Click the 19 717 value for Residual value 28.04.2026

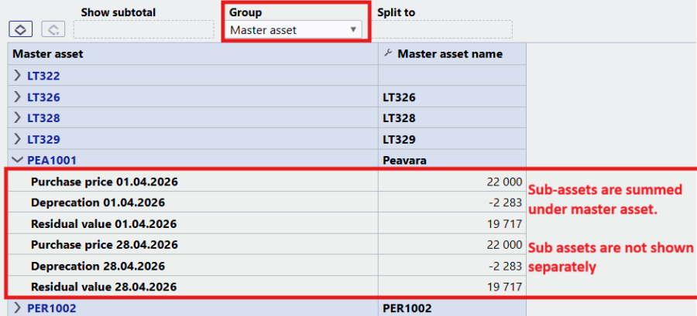tap(505, 287)
